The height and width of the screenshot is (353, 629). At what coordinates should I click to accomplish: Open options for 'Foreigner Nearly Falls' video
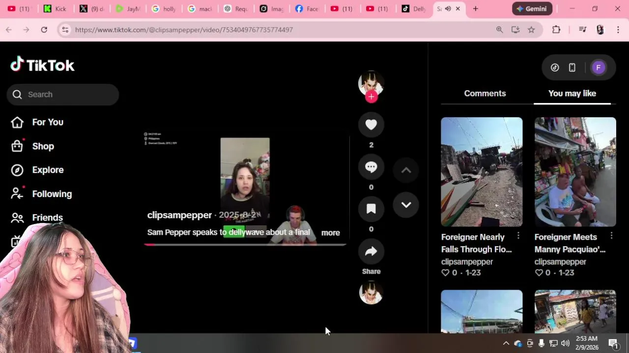518,236
